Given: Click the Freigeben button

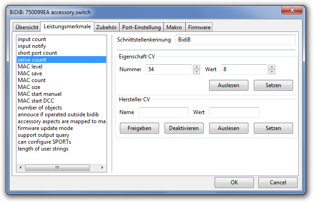Looking at the screenshot, I should coord(139,128).
